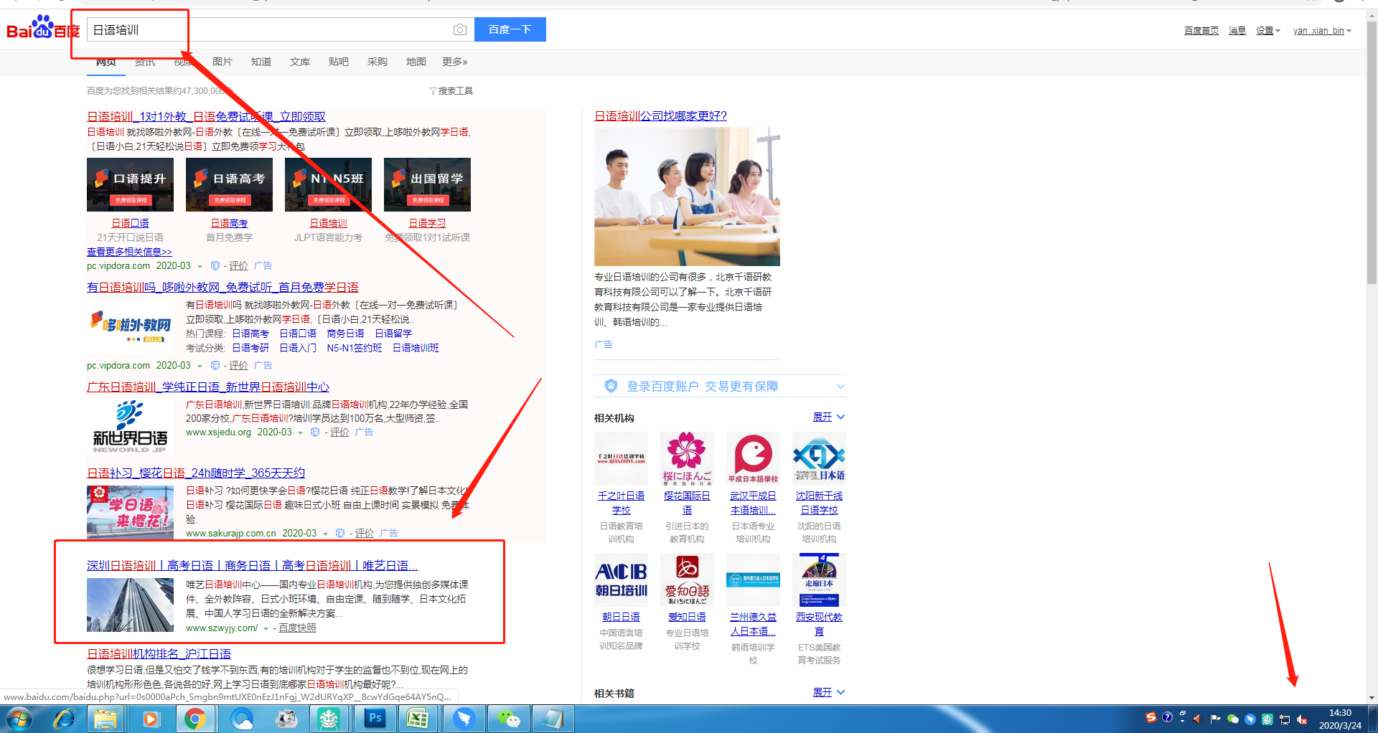This screenshot has height=733, width=1378.
Task: Click the 哆啦外教网 logo thumbnail
Action: 130,326
